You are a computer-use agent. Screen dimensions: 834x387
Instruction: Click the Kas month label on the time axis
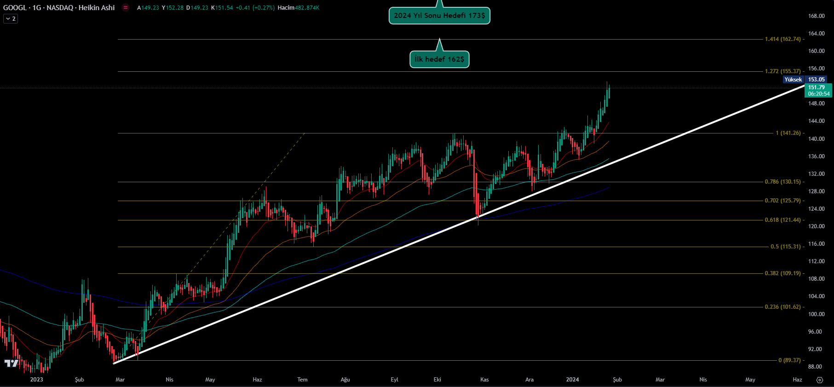(484, 380)
